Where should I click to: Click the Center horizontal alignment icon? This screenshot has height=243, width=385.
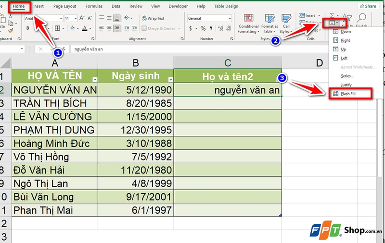click(x=109, y=28)
